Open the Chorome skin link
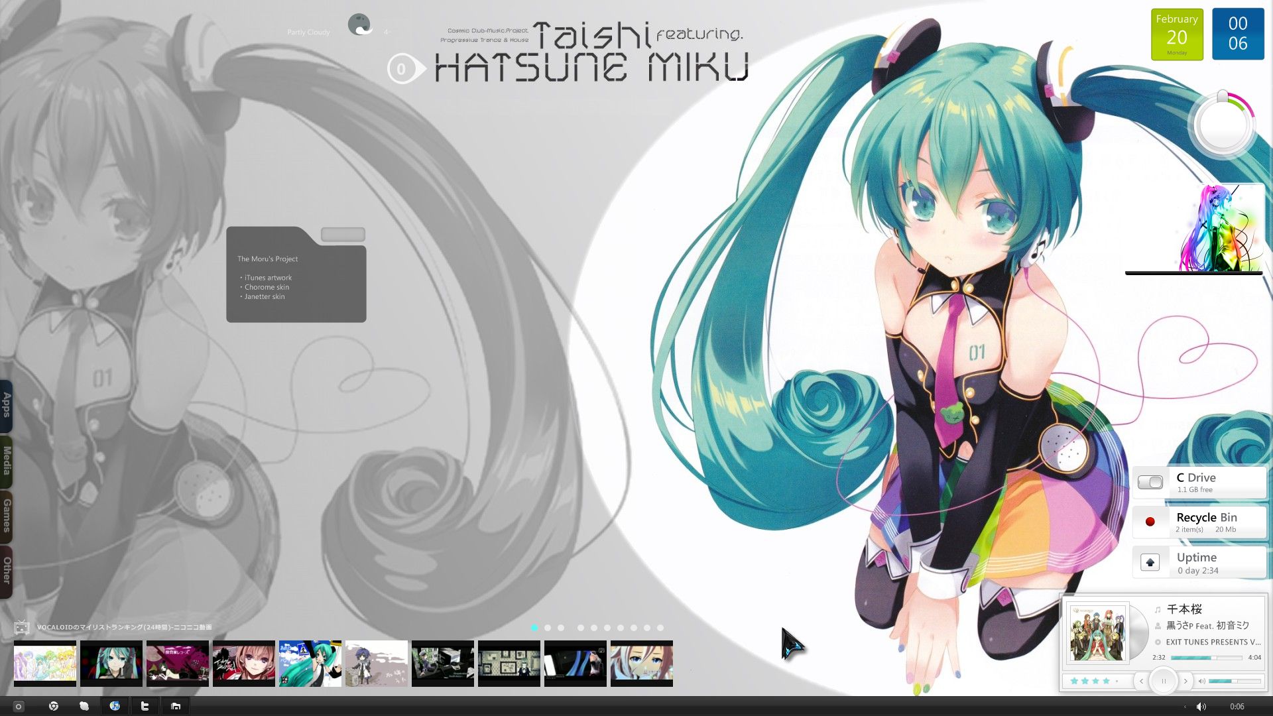The image size is (1273, 716). tap(267, 287)
